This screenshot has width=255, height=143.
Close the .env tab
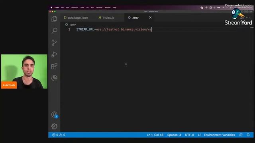click(x=150, y=17)
